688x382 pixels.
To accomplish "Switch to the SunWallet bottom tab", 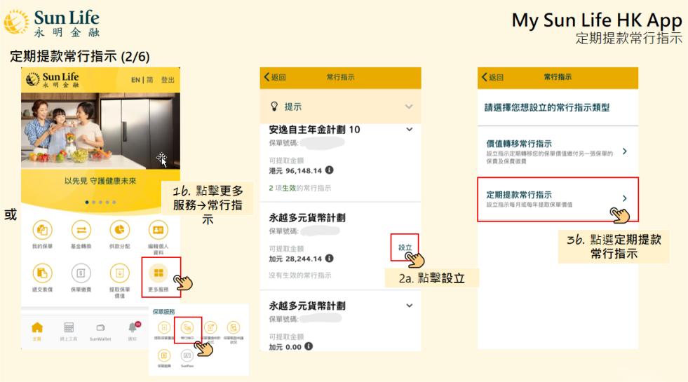I will point(100,330).
